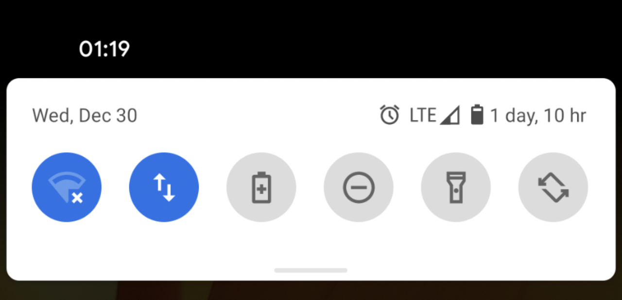
Task: Open battery estimate "1 day, 10 hr"
Action: click(x=538, y=116)
